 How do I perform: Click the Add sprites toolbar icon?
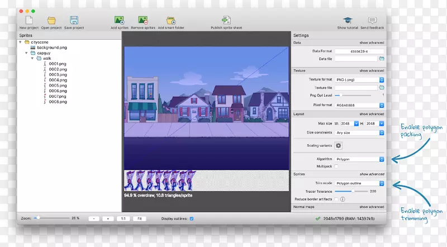pos(120,21)
